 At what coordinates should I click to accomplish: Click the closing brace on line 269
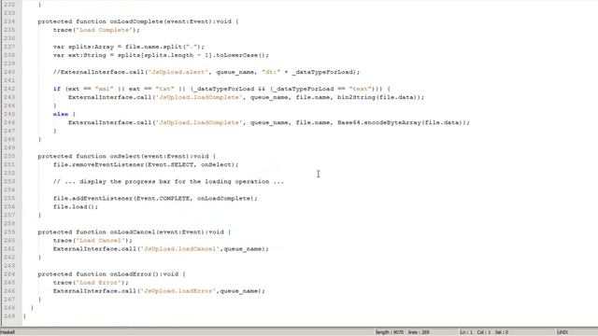point(24,316)
